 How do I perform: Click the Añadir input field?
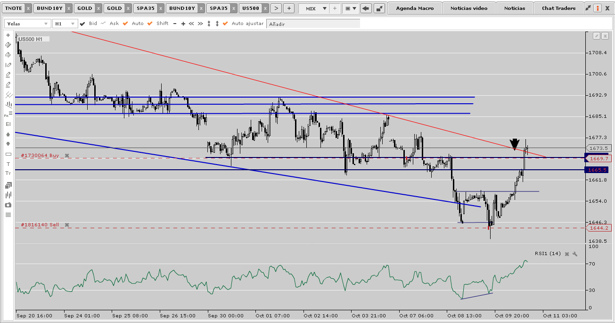coord(313,24)
